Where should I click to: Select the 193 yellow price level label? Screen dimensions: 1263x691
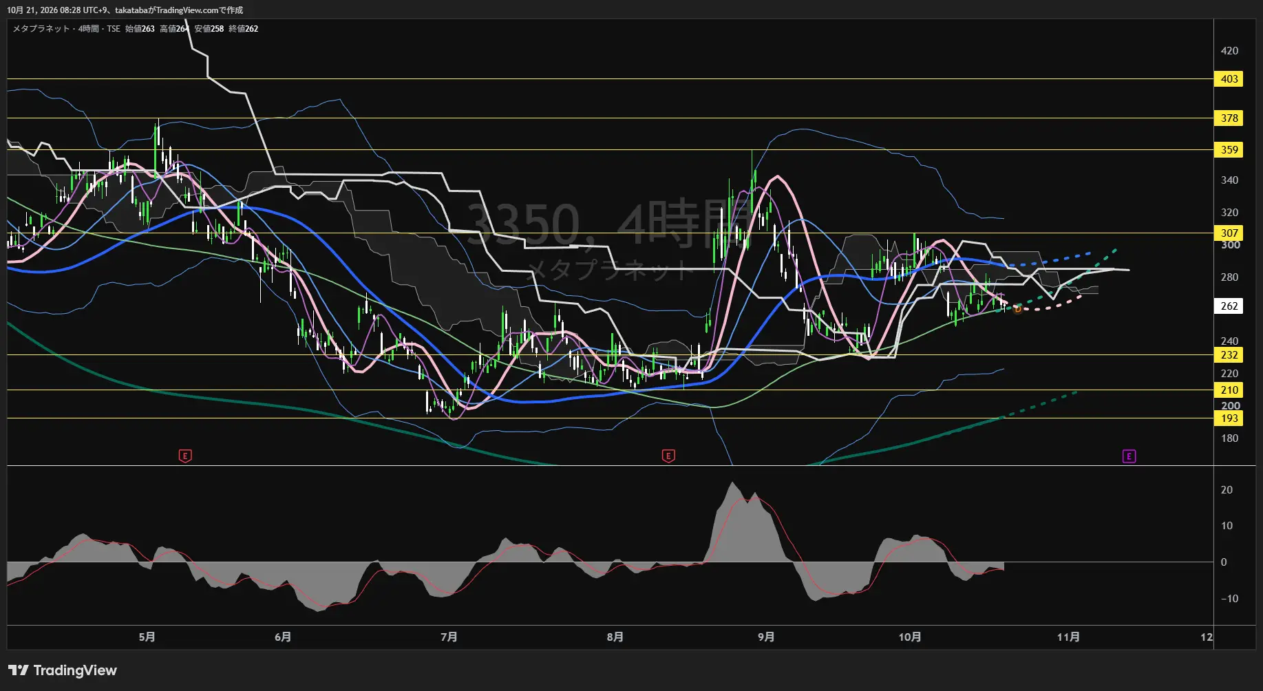coord(1229,418)
